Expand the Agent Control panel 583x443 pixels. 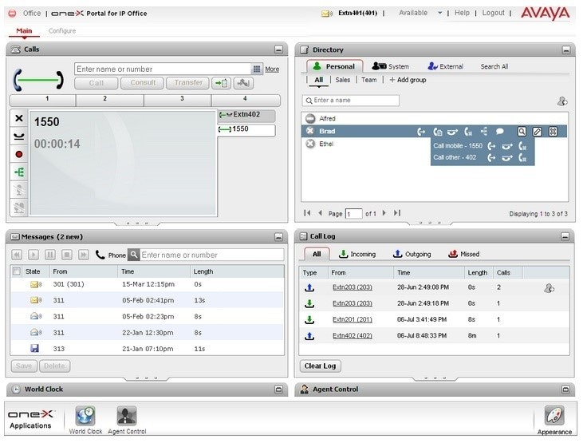(x=565, y=390)
